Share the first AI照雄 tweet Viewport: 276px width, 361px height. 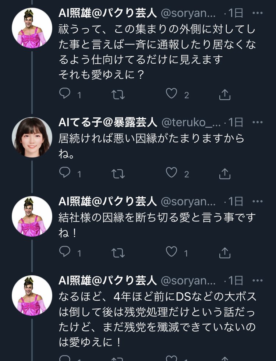224,95
